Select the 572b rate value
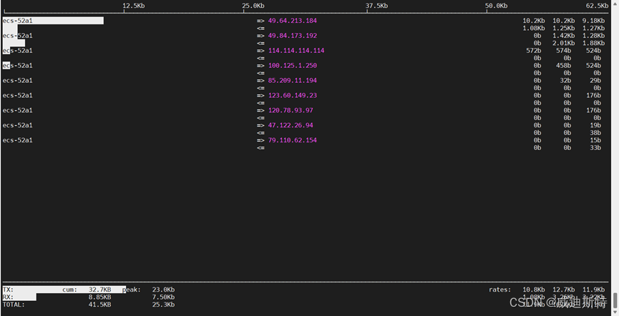This screenshot has width=619, height=316. click(534, 51)
